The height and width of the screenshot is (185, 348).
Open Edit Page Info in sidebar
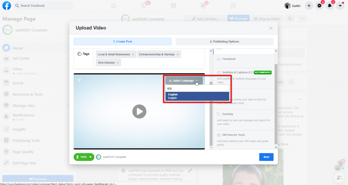click(x=24, y=163)
